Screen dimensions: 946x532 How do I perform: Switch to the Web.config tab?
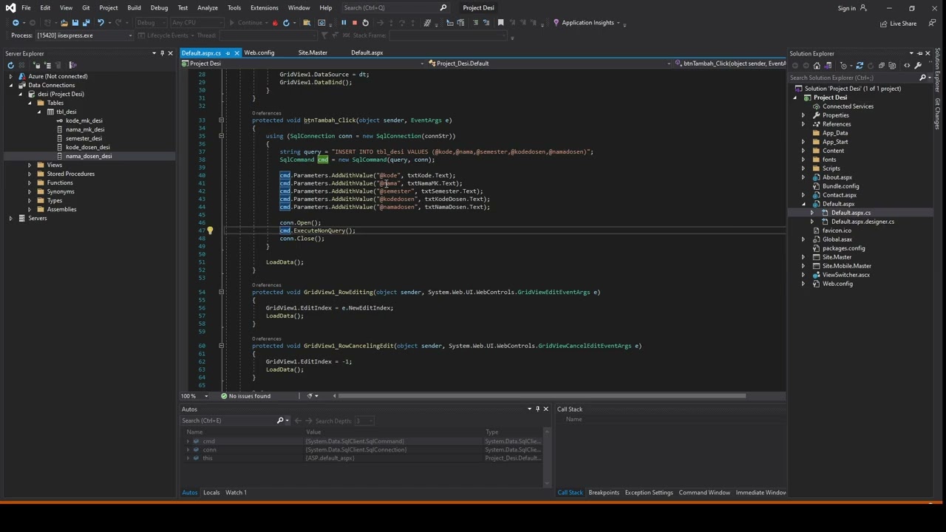click(x=259, y=53)
